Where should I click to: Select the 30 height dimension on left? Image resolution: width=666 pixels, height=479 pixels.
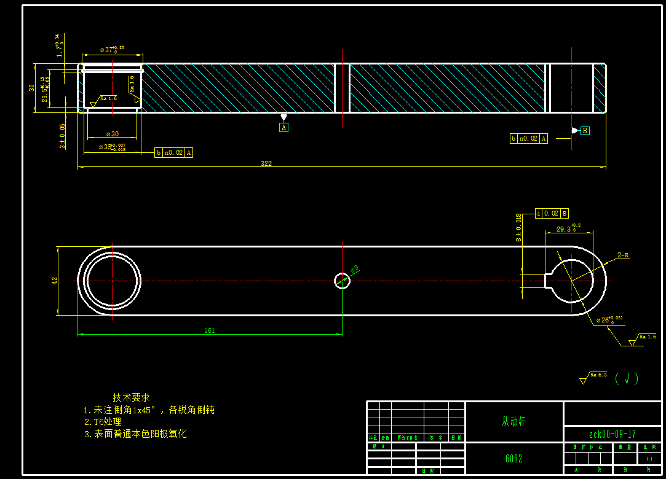click(x=31, y=87)
